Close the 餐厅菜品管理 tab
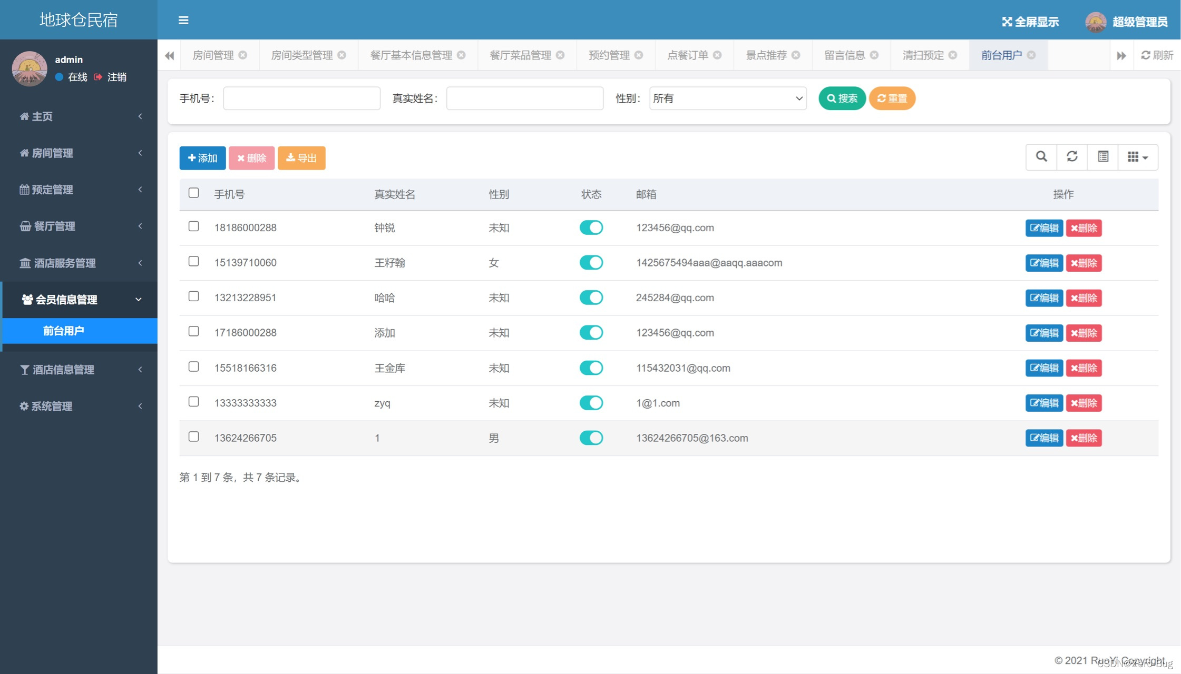Screen dimensions: 1181x674 [560, 55]
